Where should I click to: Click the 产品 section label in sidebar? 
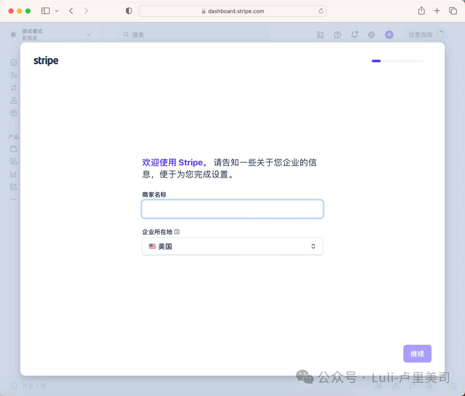coord(13,137)
